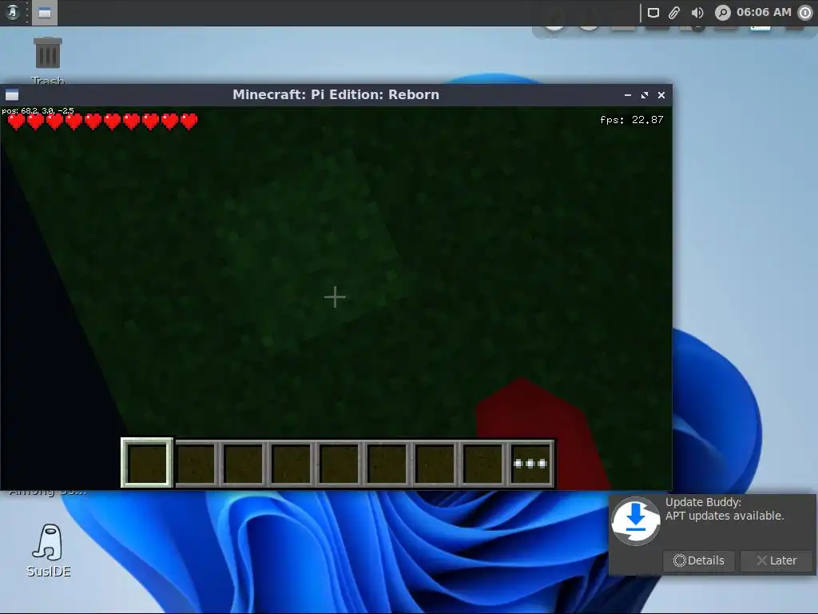Open the power/session menu icon

pos(805,13)
